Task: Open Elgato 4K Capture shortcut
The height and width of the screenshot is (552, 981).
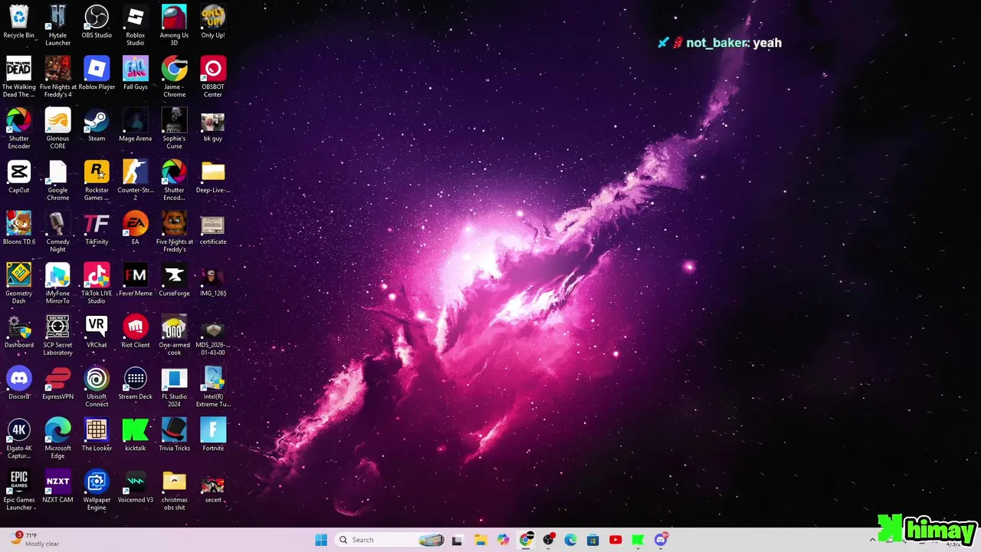Action: [19, 437]
